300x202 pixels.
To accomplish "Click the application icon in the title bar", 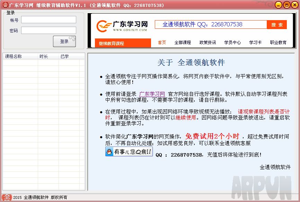I will 5,5.
